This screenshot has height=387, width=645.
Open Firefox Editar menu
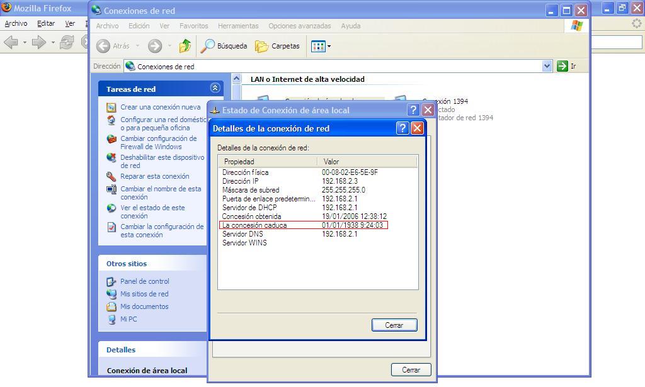46,23
